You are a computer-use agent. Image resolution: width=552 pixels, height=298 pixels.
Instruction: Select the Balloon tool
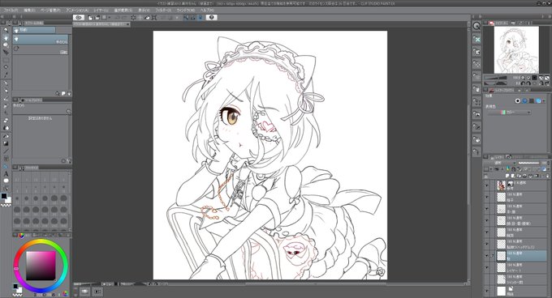coord(6,181)
